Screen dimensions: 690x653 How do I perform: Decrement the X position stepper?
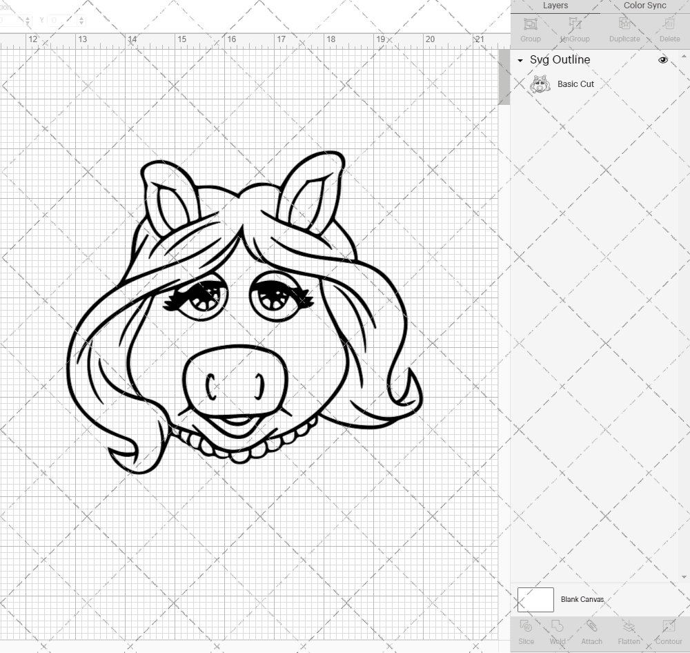click(28, 22)
